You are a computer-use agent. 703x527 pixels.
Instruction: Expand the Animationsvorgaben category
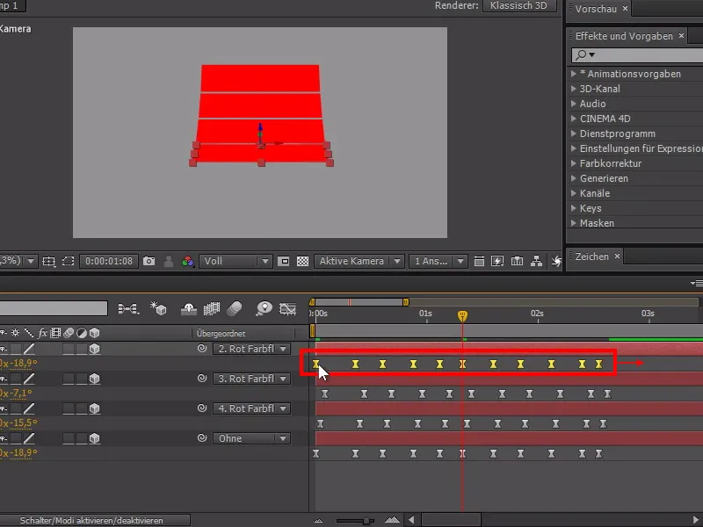[574, 74]
